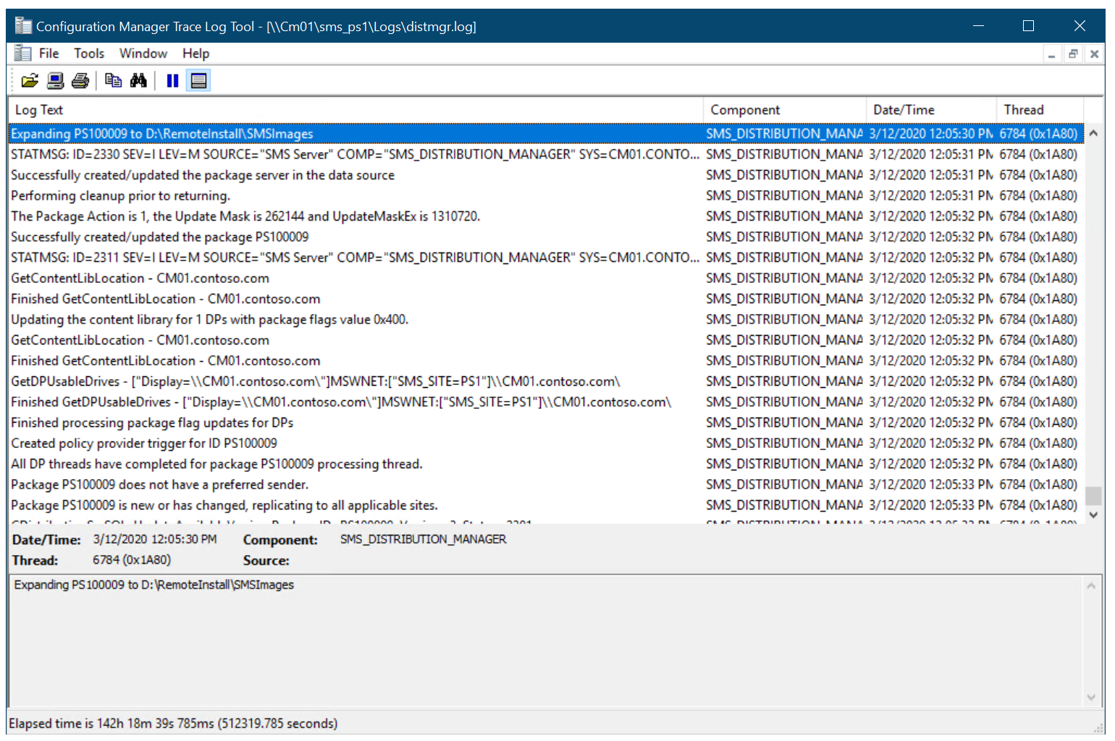1115x741 pixels.
Task: Open the Window menu
Action: point(143,53)
